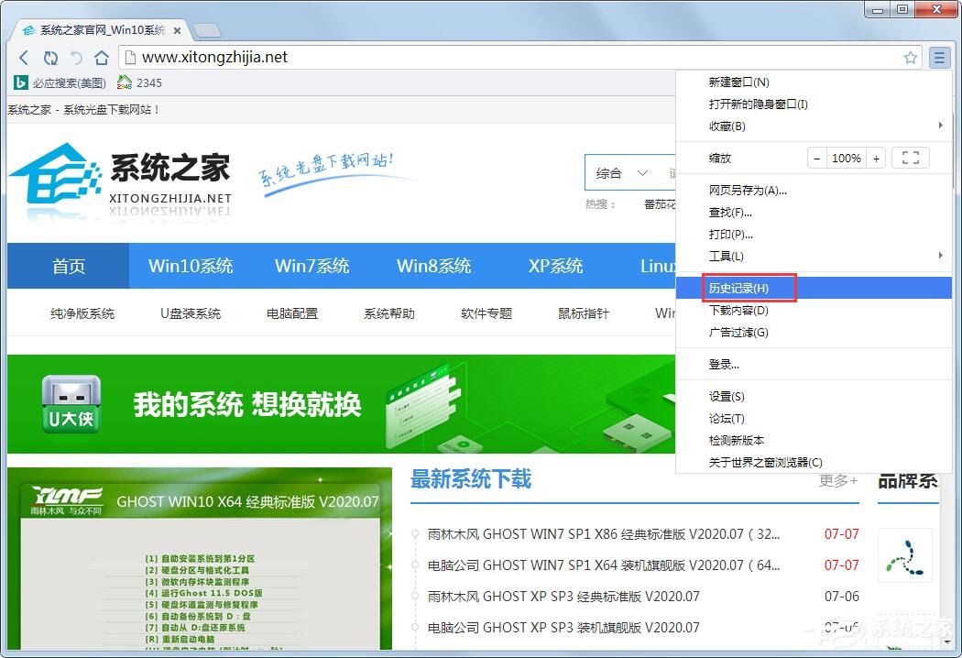This screenshot has width=962, height=658.
Task: Click the fullscreen icon beside zoom controls
Action: click(910, 157)
